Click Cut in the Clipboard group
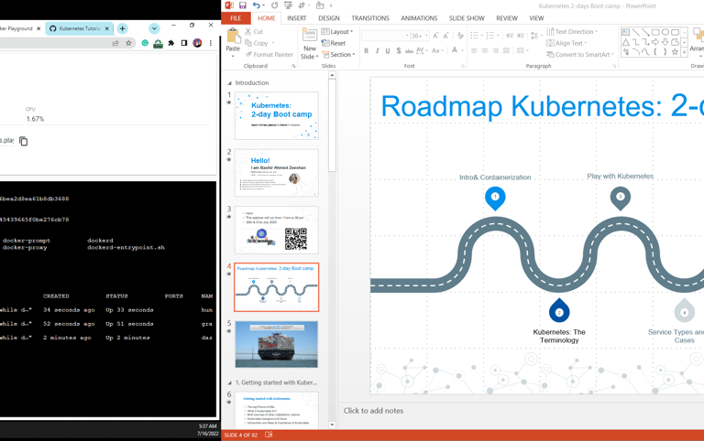The width and height of the screenshot is (704, 441). pyautogui.click(x=254, y=32)
